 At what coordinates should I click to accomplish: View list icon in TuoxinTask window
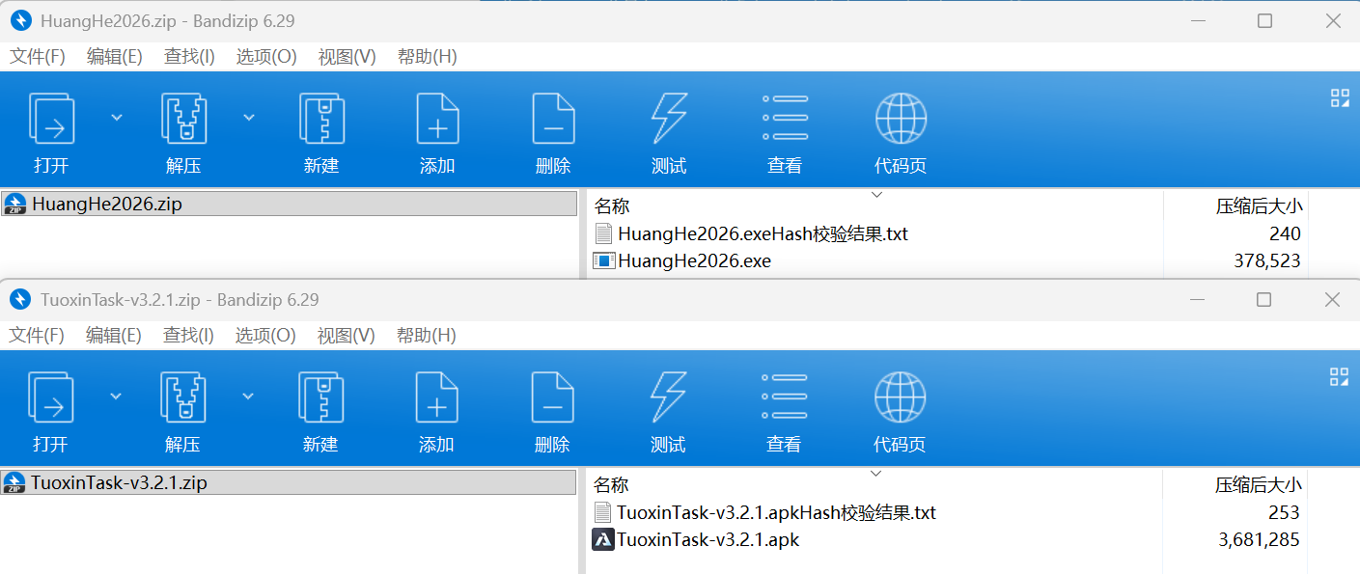point(784,397)
